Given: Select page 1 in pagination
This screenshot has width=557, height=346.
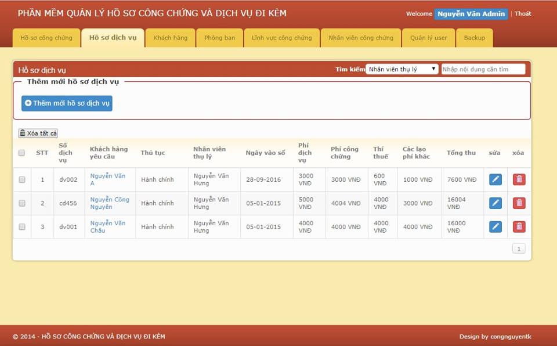Looking at the screenshot, I should coord(518,248).
